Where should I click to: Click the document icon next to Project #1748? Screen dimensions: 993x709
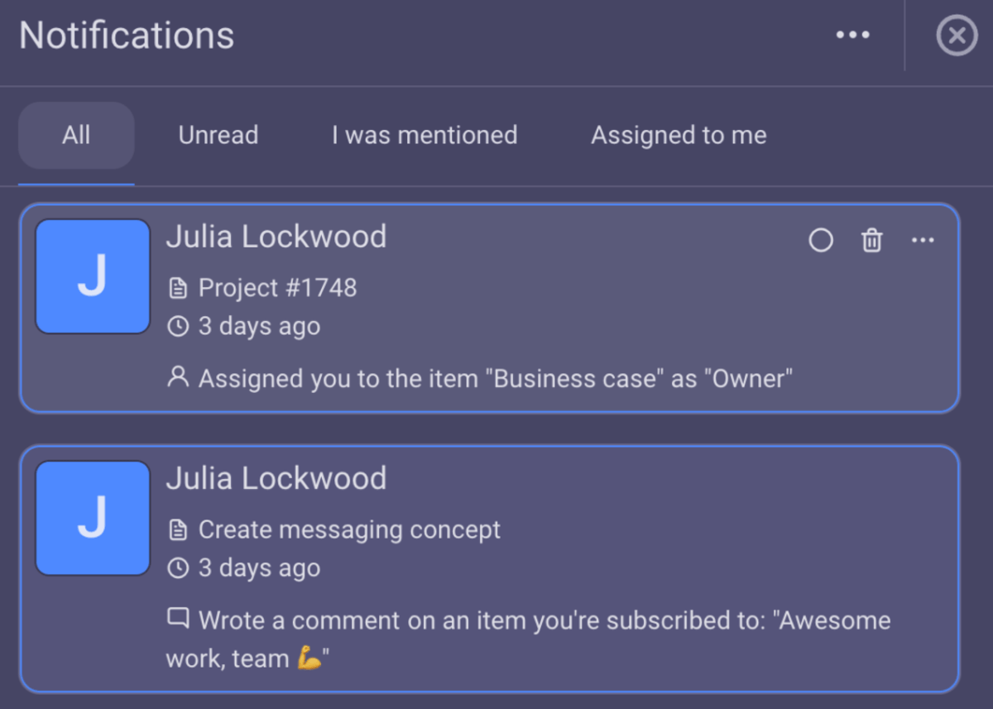tap(178, 287)
